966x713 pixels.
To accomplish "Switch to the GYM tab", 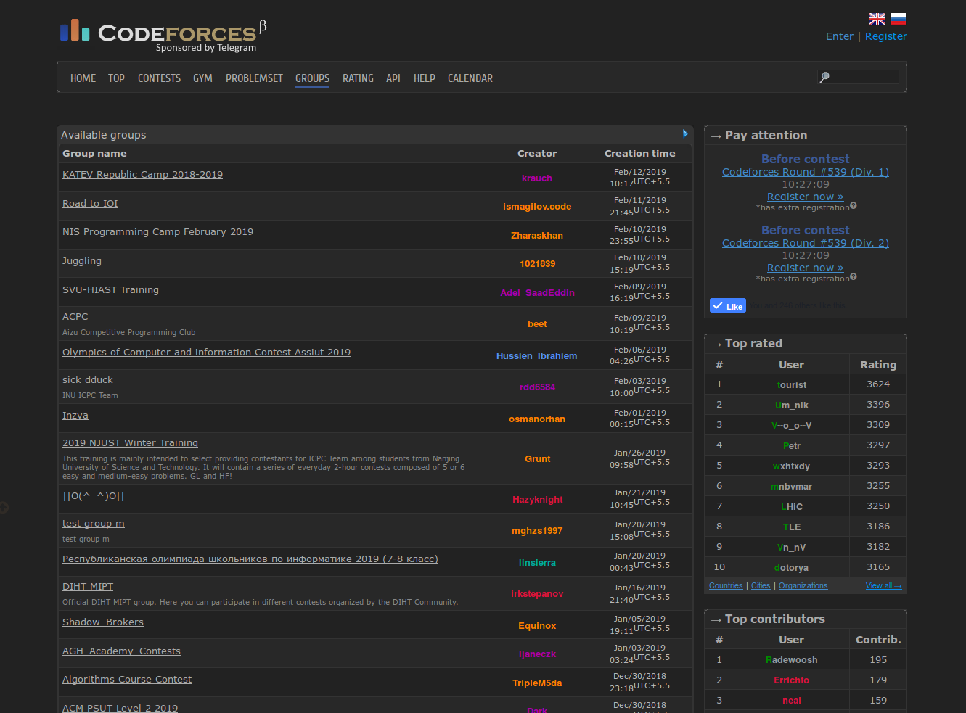I will tap(202, 78).
